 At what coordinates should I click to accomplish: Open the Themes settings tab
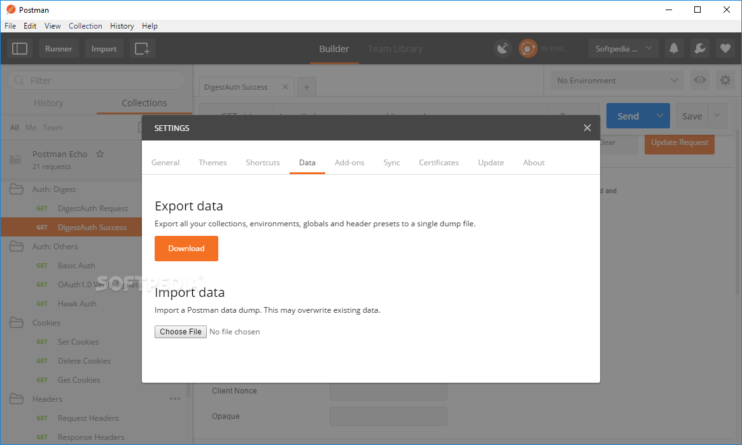coord(213,163)
